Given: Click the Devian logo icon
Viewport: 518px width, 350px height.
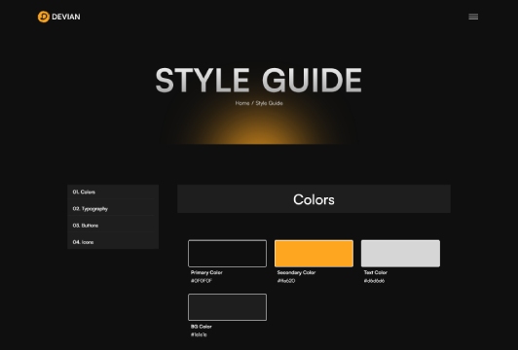Looking at the screenshot, I should (44, 17).
